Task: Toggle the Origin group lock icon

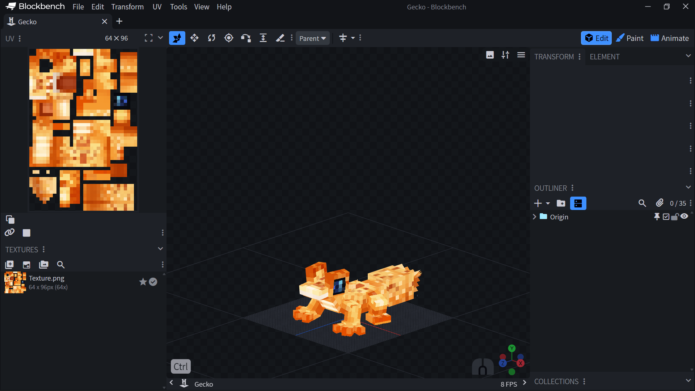Action: point(675,217)
